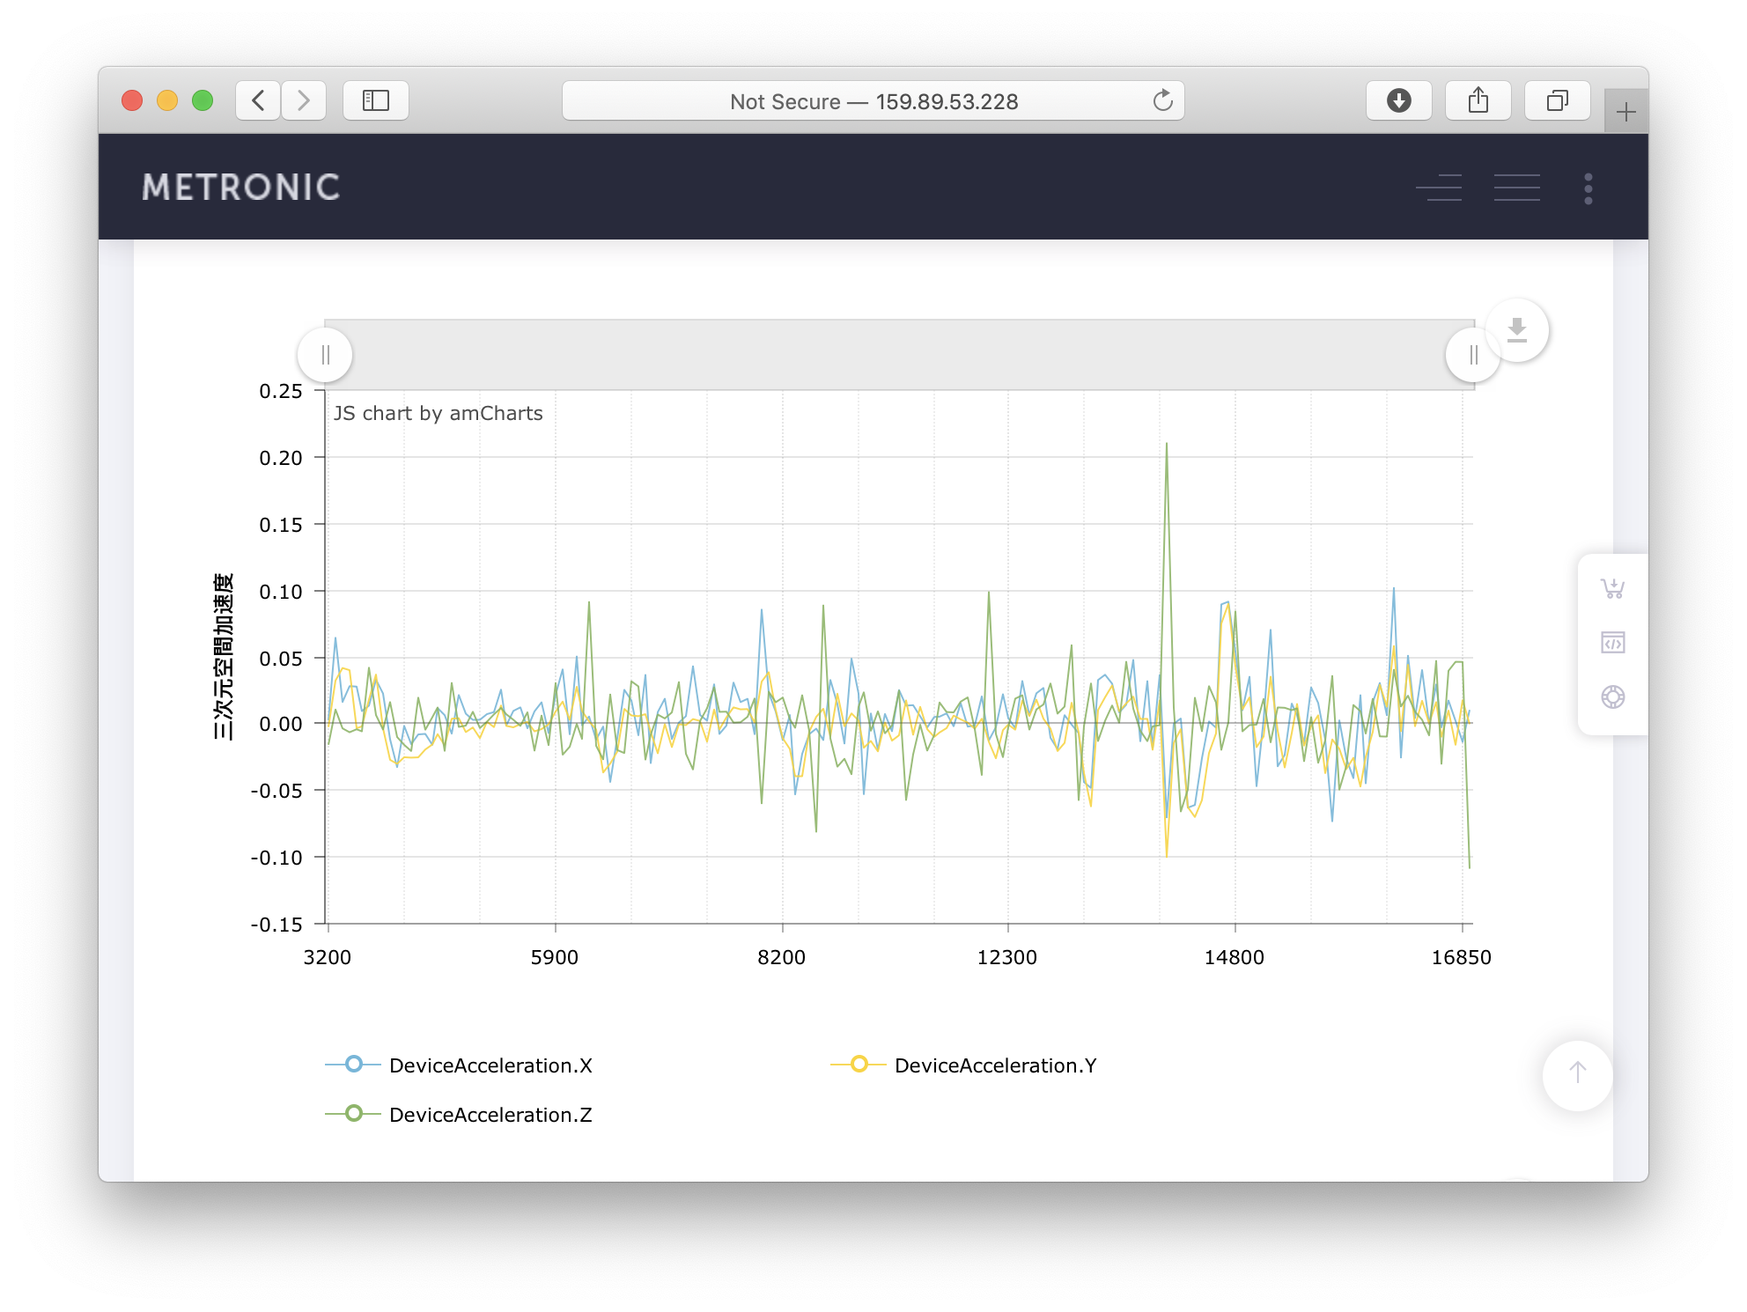Reload the page with refresh arrow

(x=1162, y=101)
